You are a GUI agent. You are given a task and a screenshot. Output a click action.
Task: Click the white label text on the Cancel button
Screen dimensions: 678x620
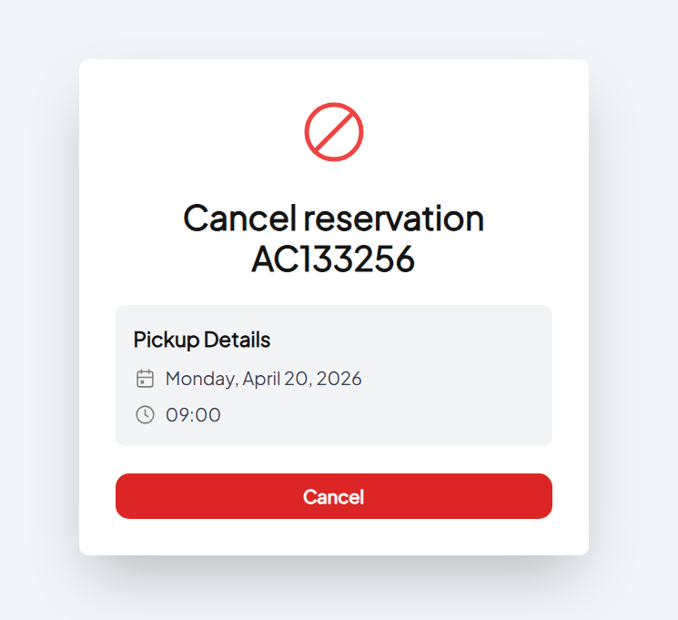[333, 497]
